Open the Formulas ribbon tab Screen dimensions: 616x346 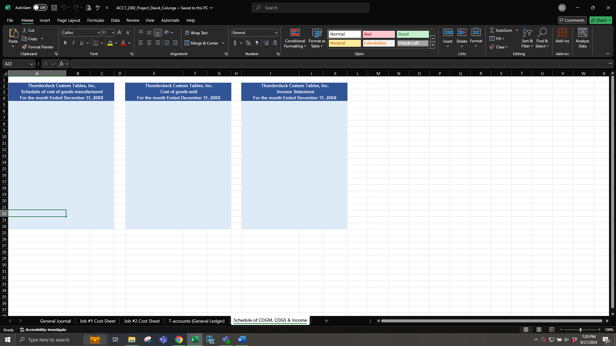coord(96,20)
